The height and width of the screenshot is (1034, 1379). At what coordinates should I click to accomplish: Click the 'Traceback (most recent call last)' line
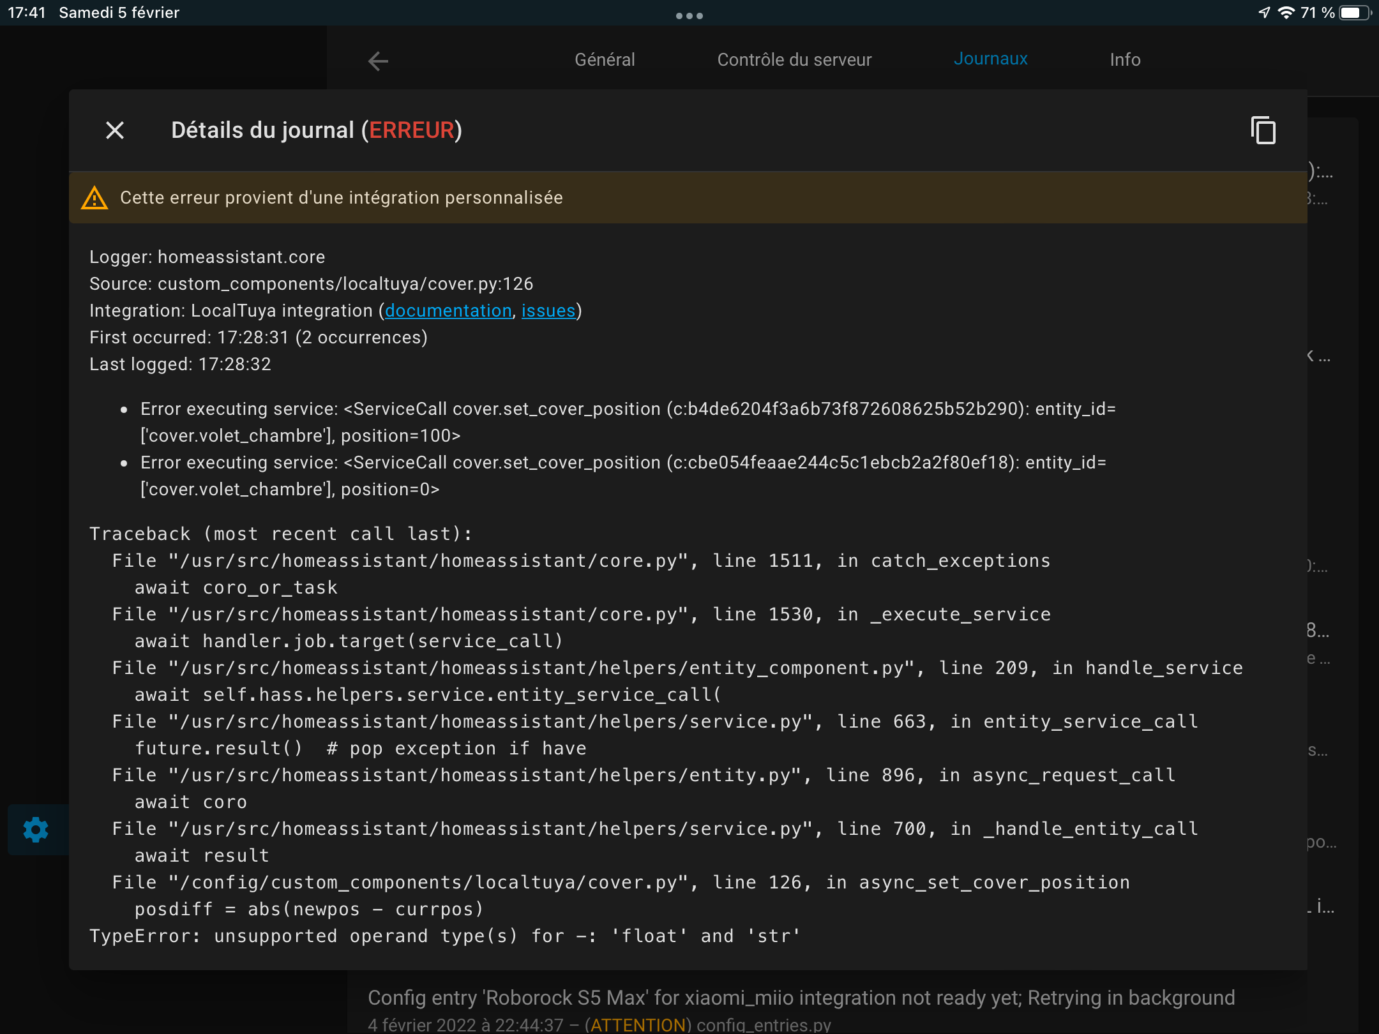(281, 534)
